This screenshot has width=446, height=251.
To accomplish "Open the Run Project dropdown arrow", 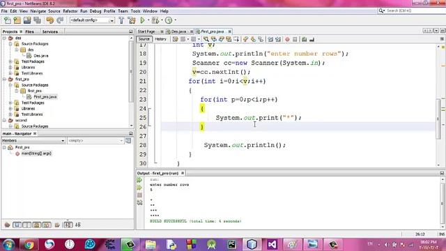I will (148, 20).
